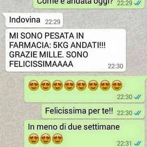Click the read checkmarks beside 22:31
This screenshot has width=147, height=147.
click(138, 144)
